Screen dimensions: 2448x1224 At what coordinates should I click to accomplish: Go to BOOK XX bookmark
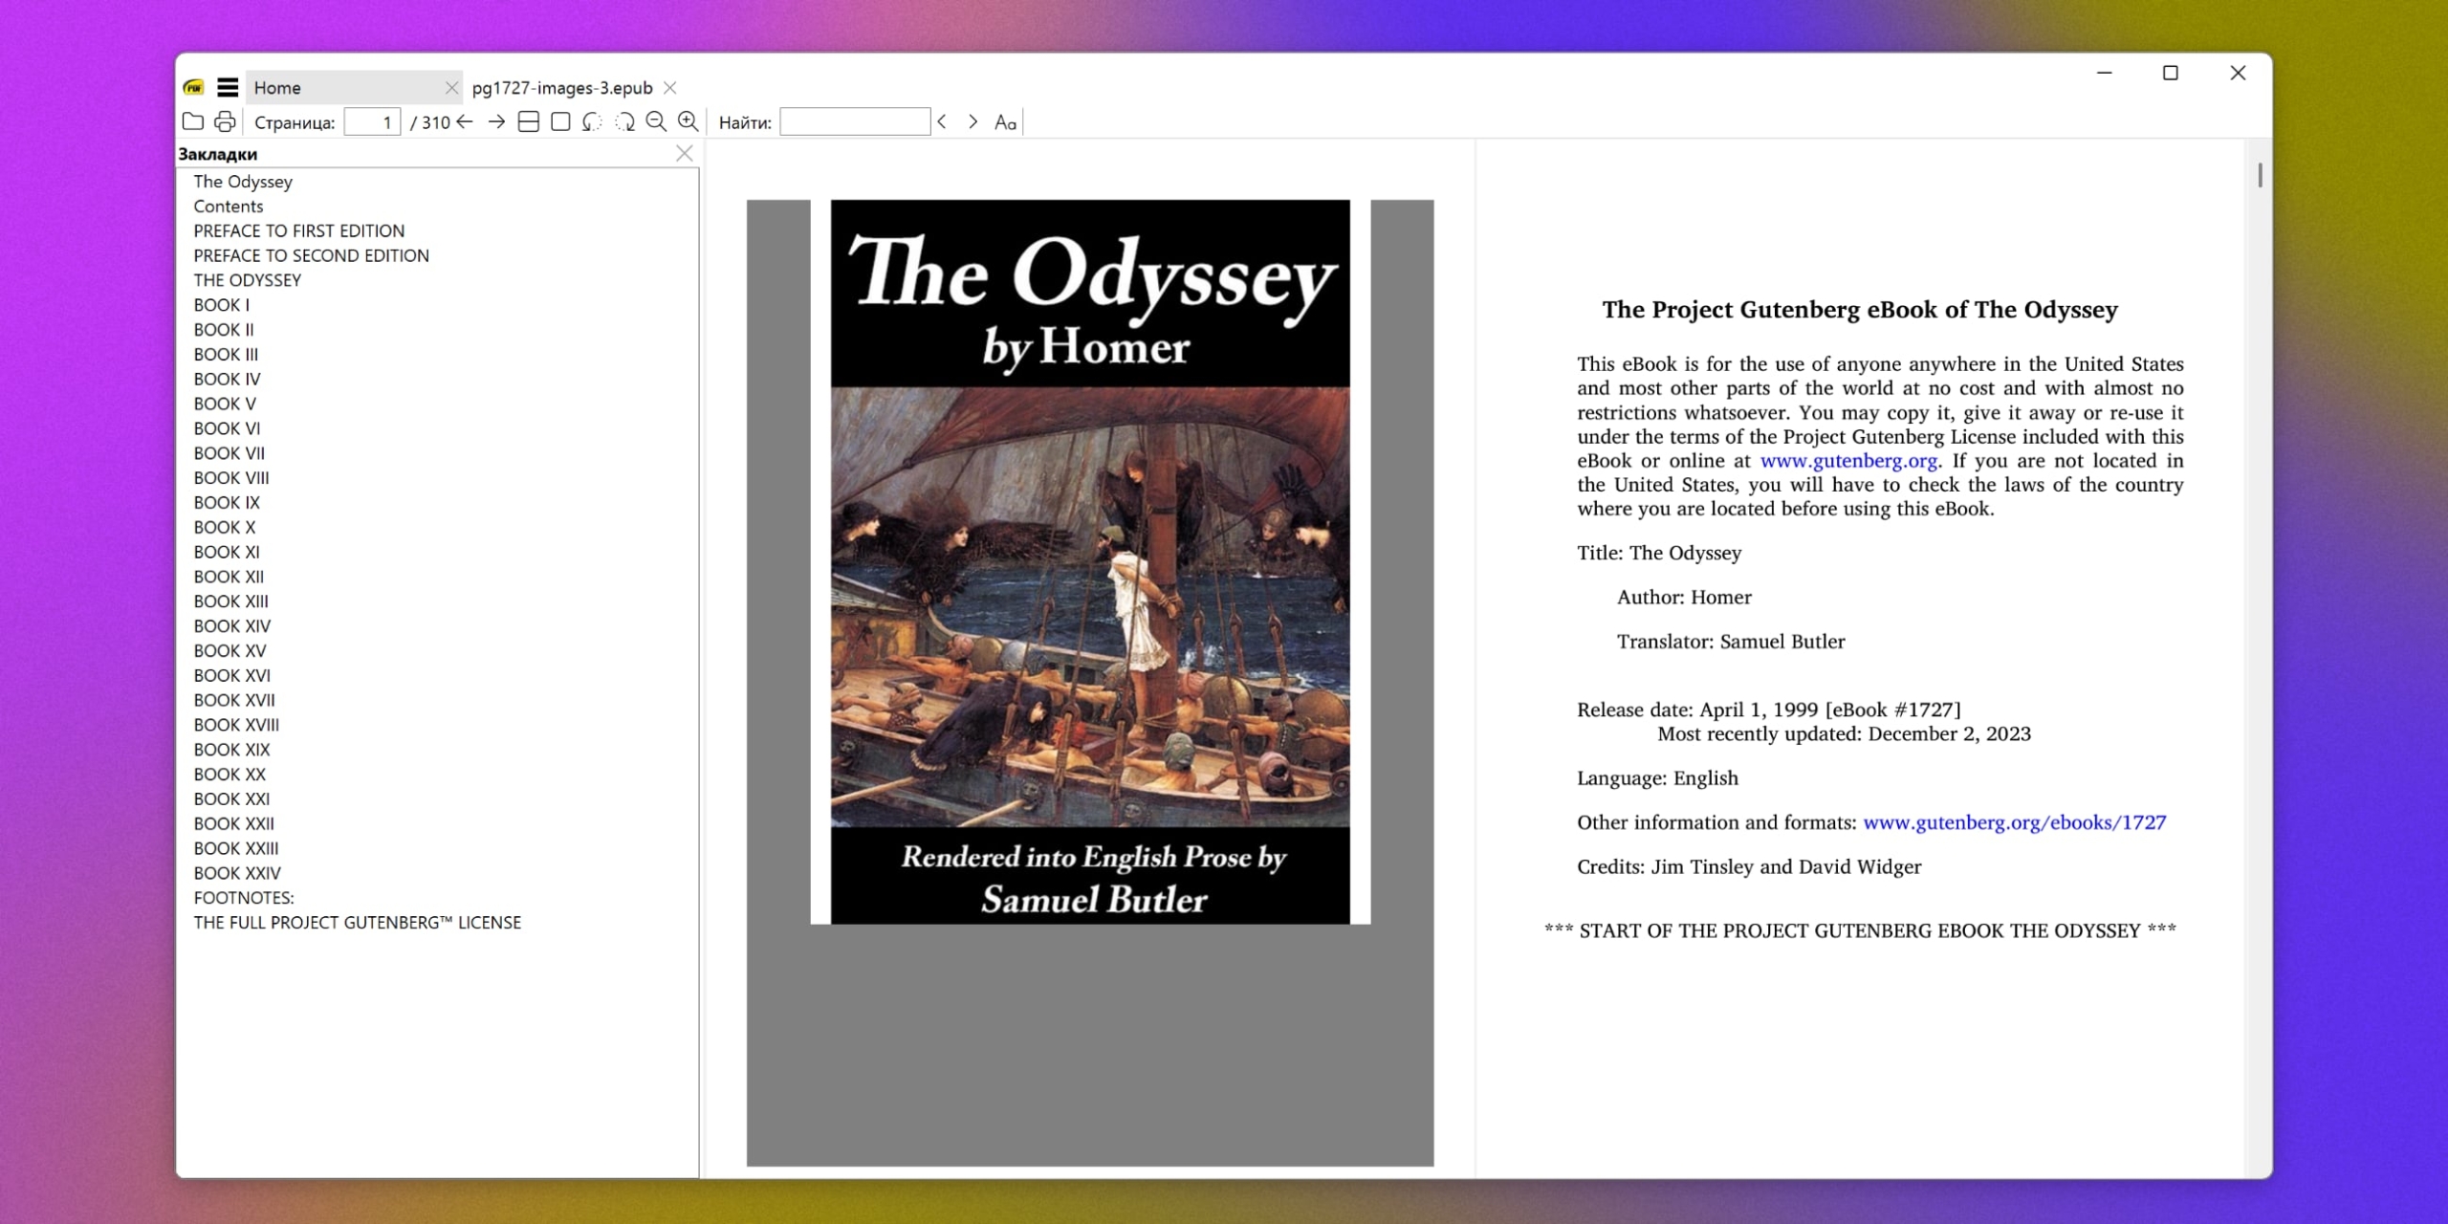pos(229,775)
